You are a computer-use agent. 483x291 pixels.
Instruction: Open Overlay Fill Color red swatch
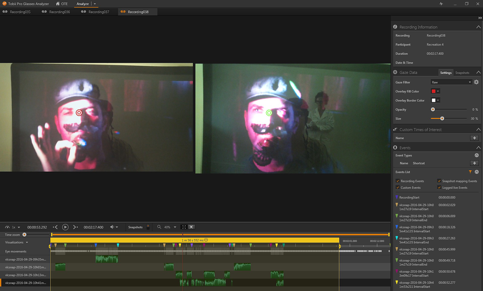coord(434,91)
